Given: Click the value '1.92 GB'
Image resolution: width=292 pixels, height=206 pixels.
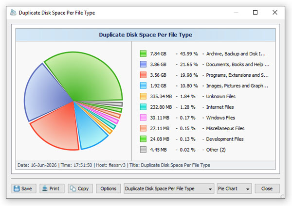Looking at the screenshot, I should point(158,86).
